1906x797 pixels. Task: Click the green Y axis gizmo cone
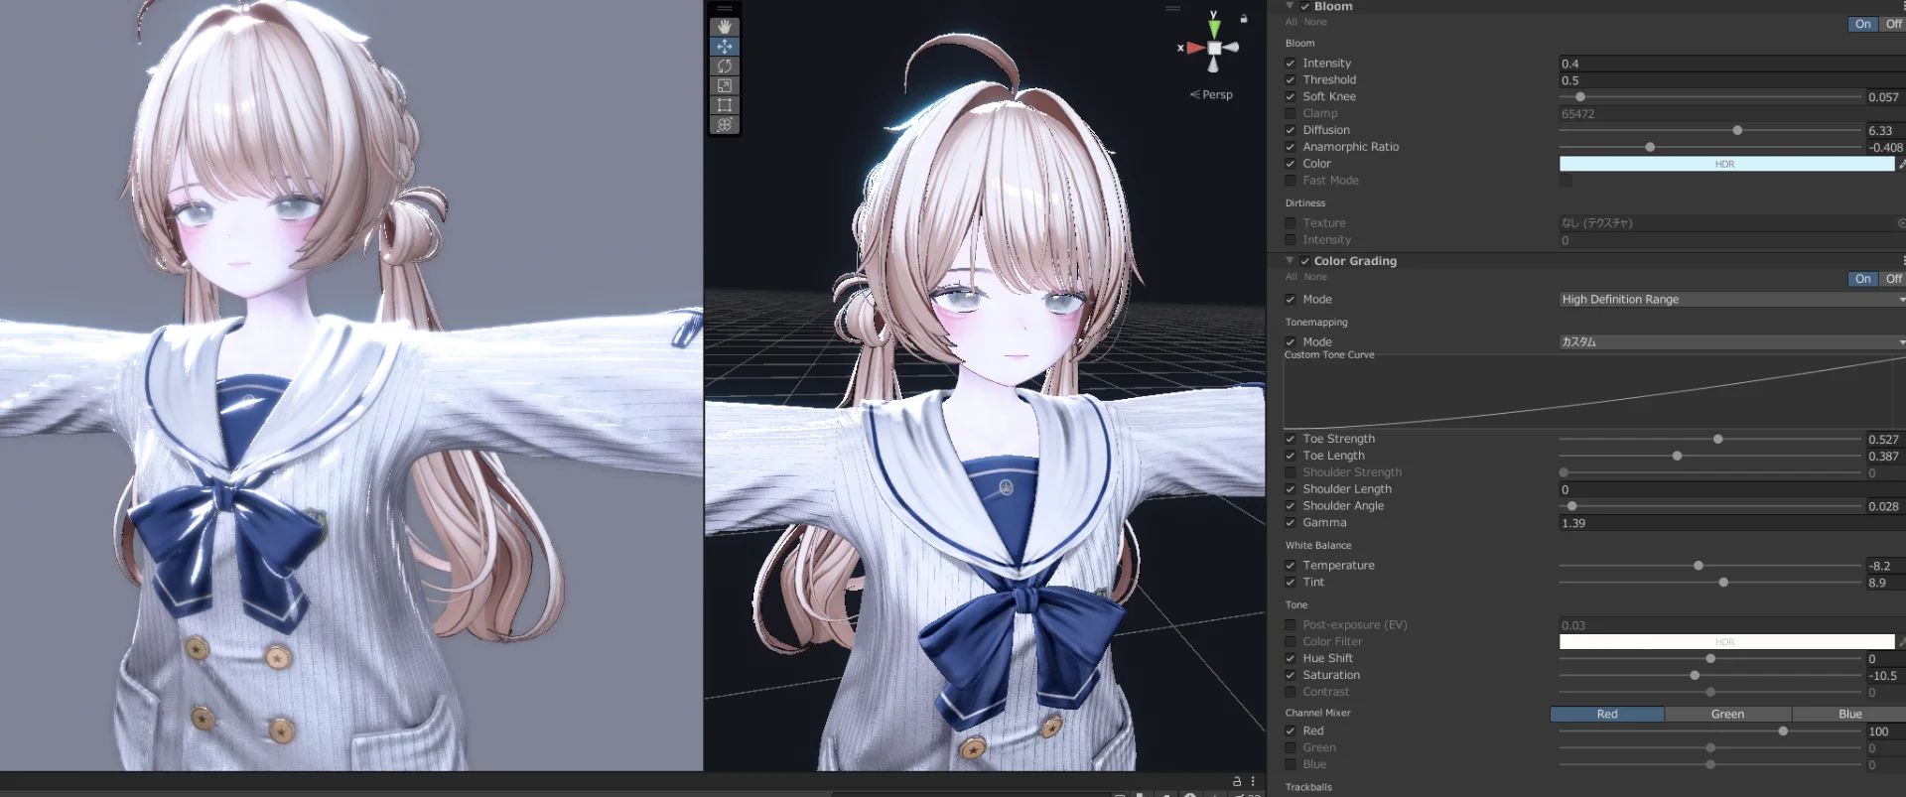pyautogui.click(x=1213, y=27)
